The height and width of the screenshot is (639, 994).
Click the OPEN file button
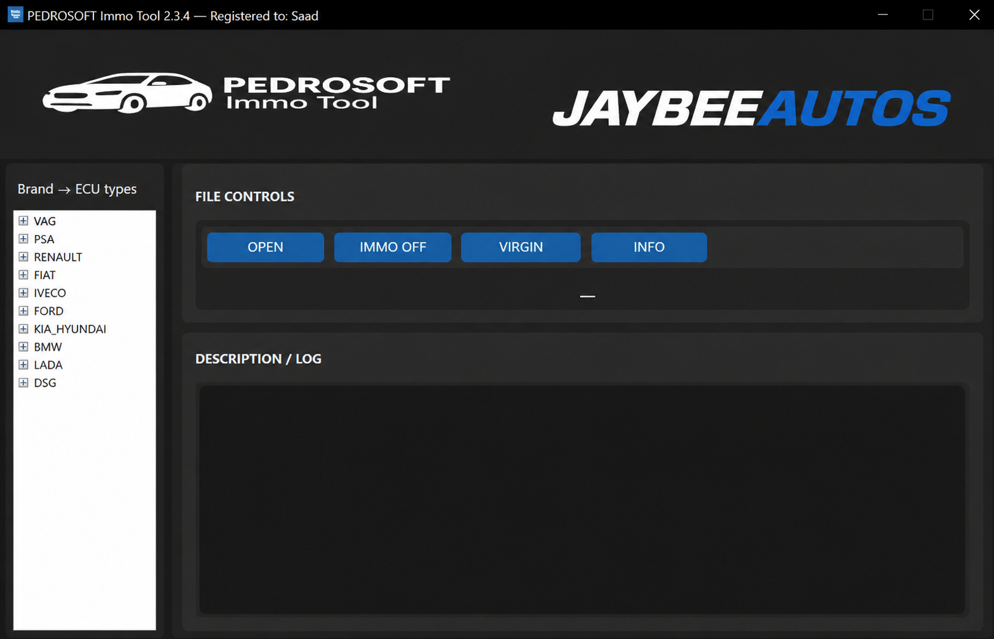pyautogui.click(x=266, y=247)
